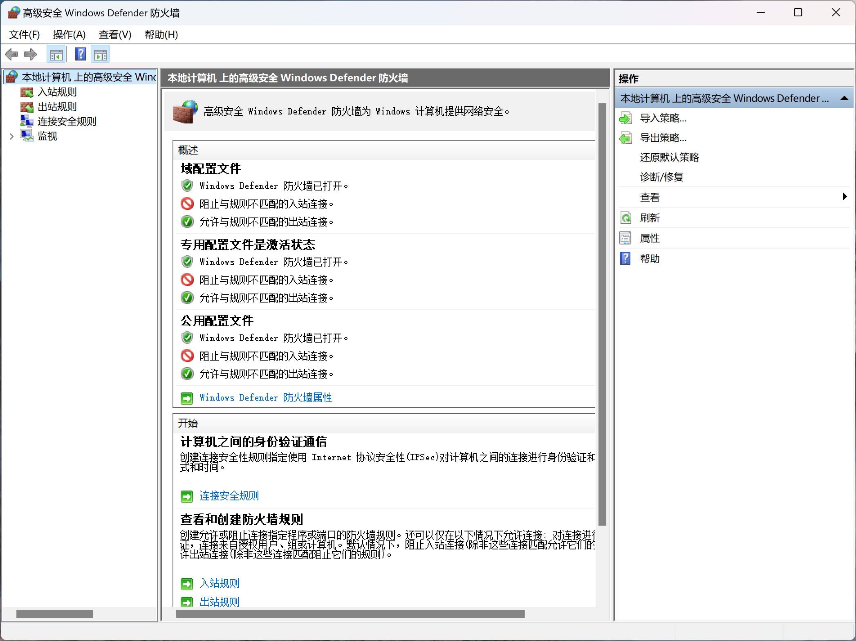Click the 公用配置文件 heading
Viewport: 856px width, 641px height.
click(217, 320)
